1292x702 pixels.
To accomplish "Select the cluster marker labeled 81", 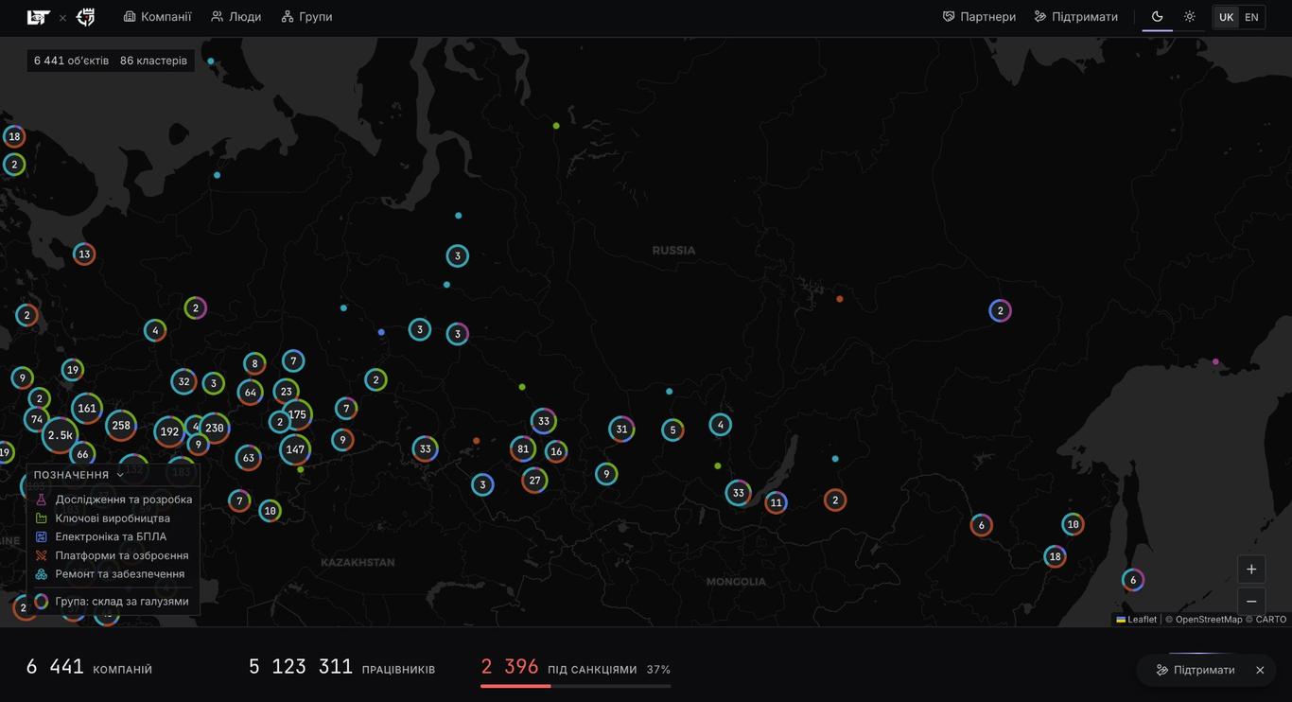I will point(523,448).
